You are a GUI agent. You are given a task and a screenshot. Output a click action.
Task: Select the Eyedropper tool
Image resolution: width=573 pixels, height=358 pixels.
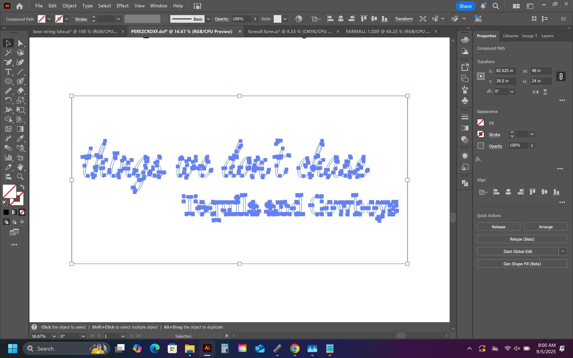pos(21,138)
